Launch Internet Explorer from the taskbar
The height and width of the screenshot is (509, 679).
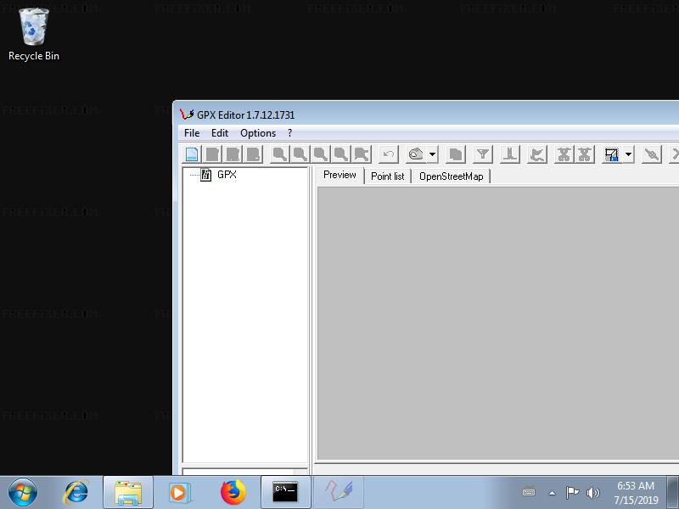pos(76,492)
